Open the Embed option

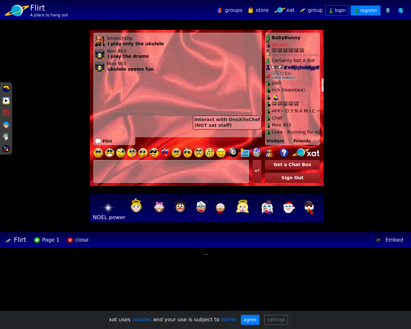point(389,240)
